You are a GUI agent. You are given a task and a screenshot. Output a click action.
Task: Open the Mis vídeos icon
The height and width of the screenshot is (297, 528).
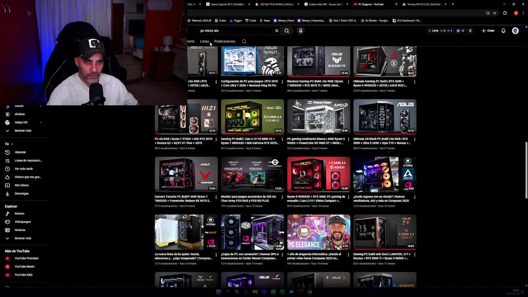pyautogui.click(x=7, y=185)
